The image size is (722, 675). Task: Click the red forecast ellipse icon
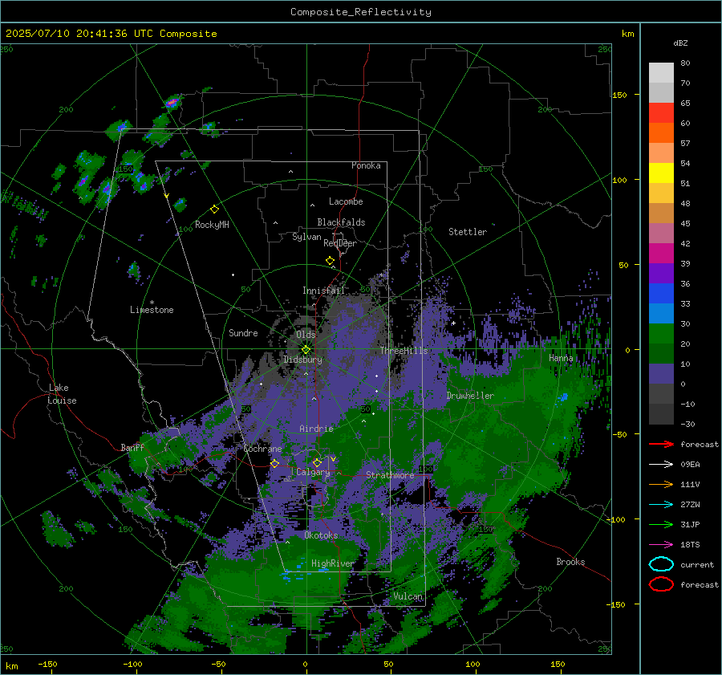[x=661, y=584]
